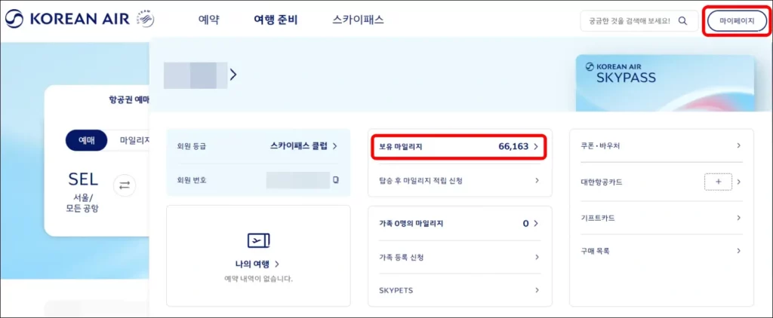Open the 예약 menu

[208, 20]
